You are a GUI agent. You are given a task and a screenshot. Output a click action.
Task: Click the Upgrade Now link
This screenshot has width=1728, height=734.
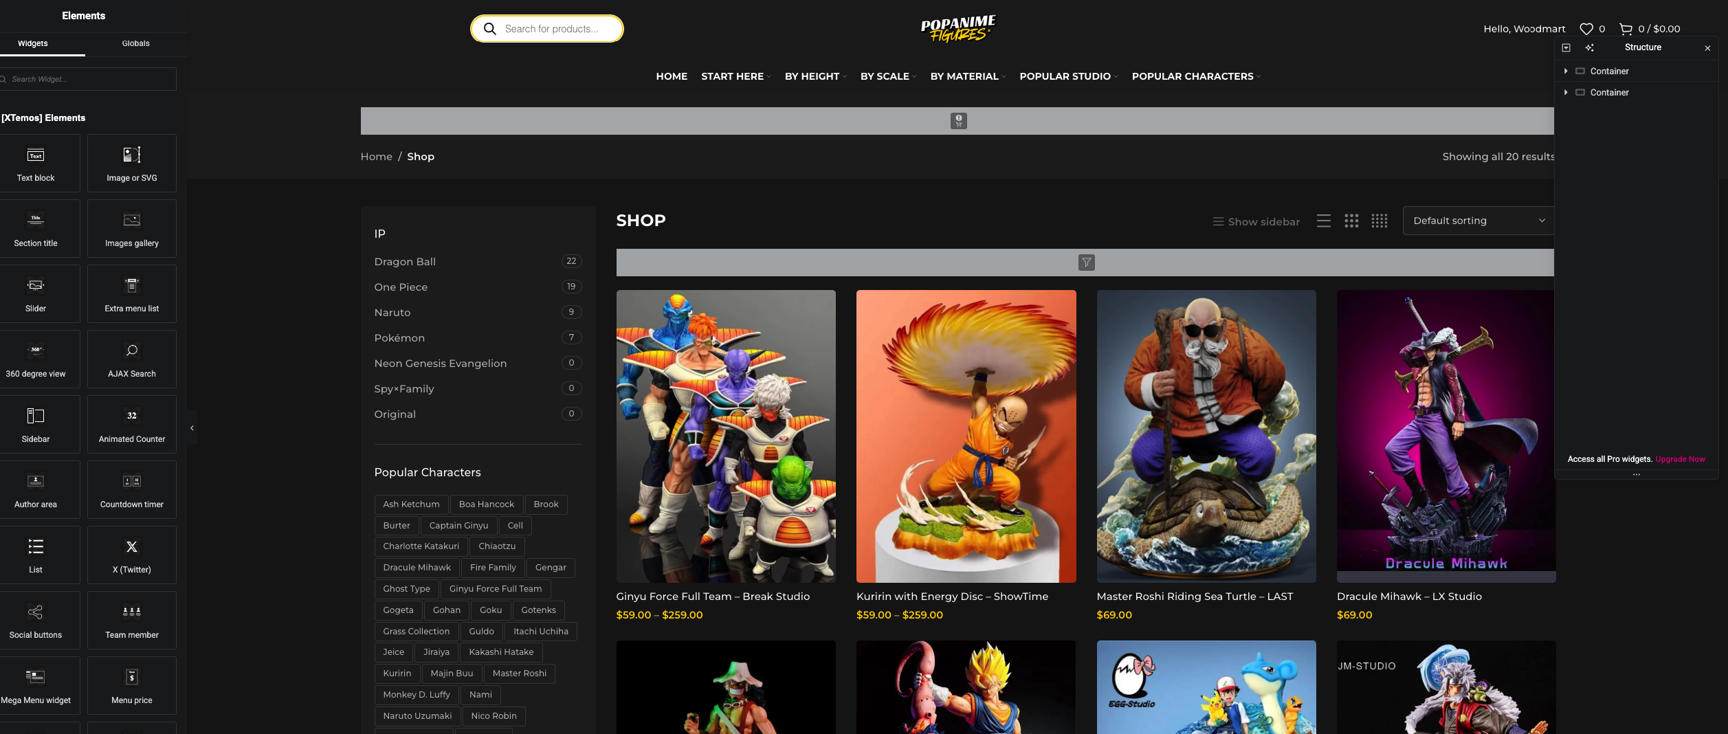(1681, 459)
